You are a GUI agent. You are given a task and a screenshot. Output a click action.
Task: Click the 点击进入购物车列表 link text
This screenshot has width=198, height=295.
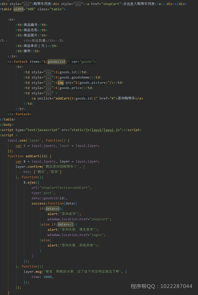click(x=139, y=4)
